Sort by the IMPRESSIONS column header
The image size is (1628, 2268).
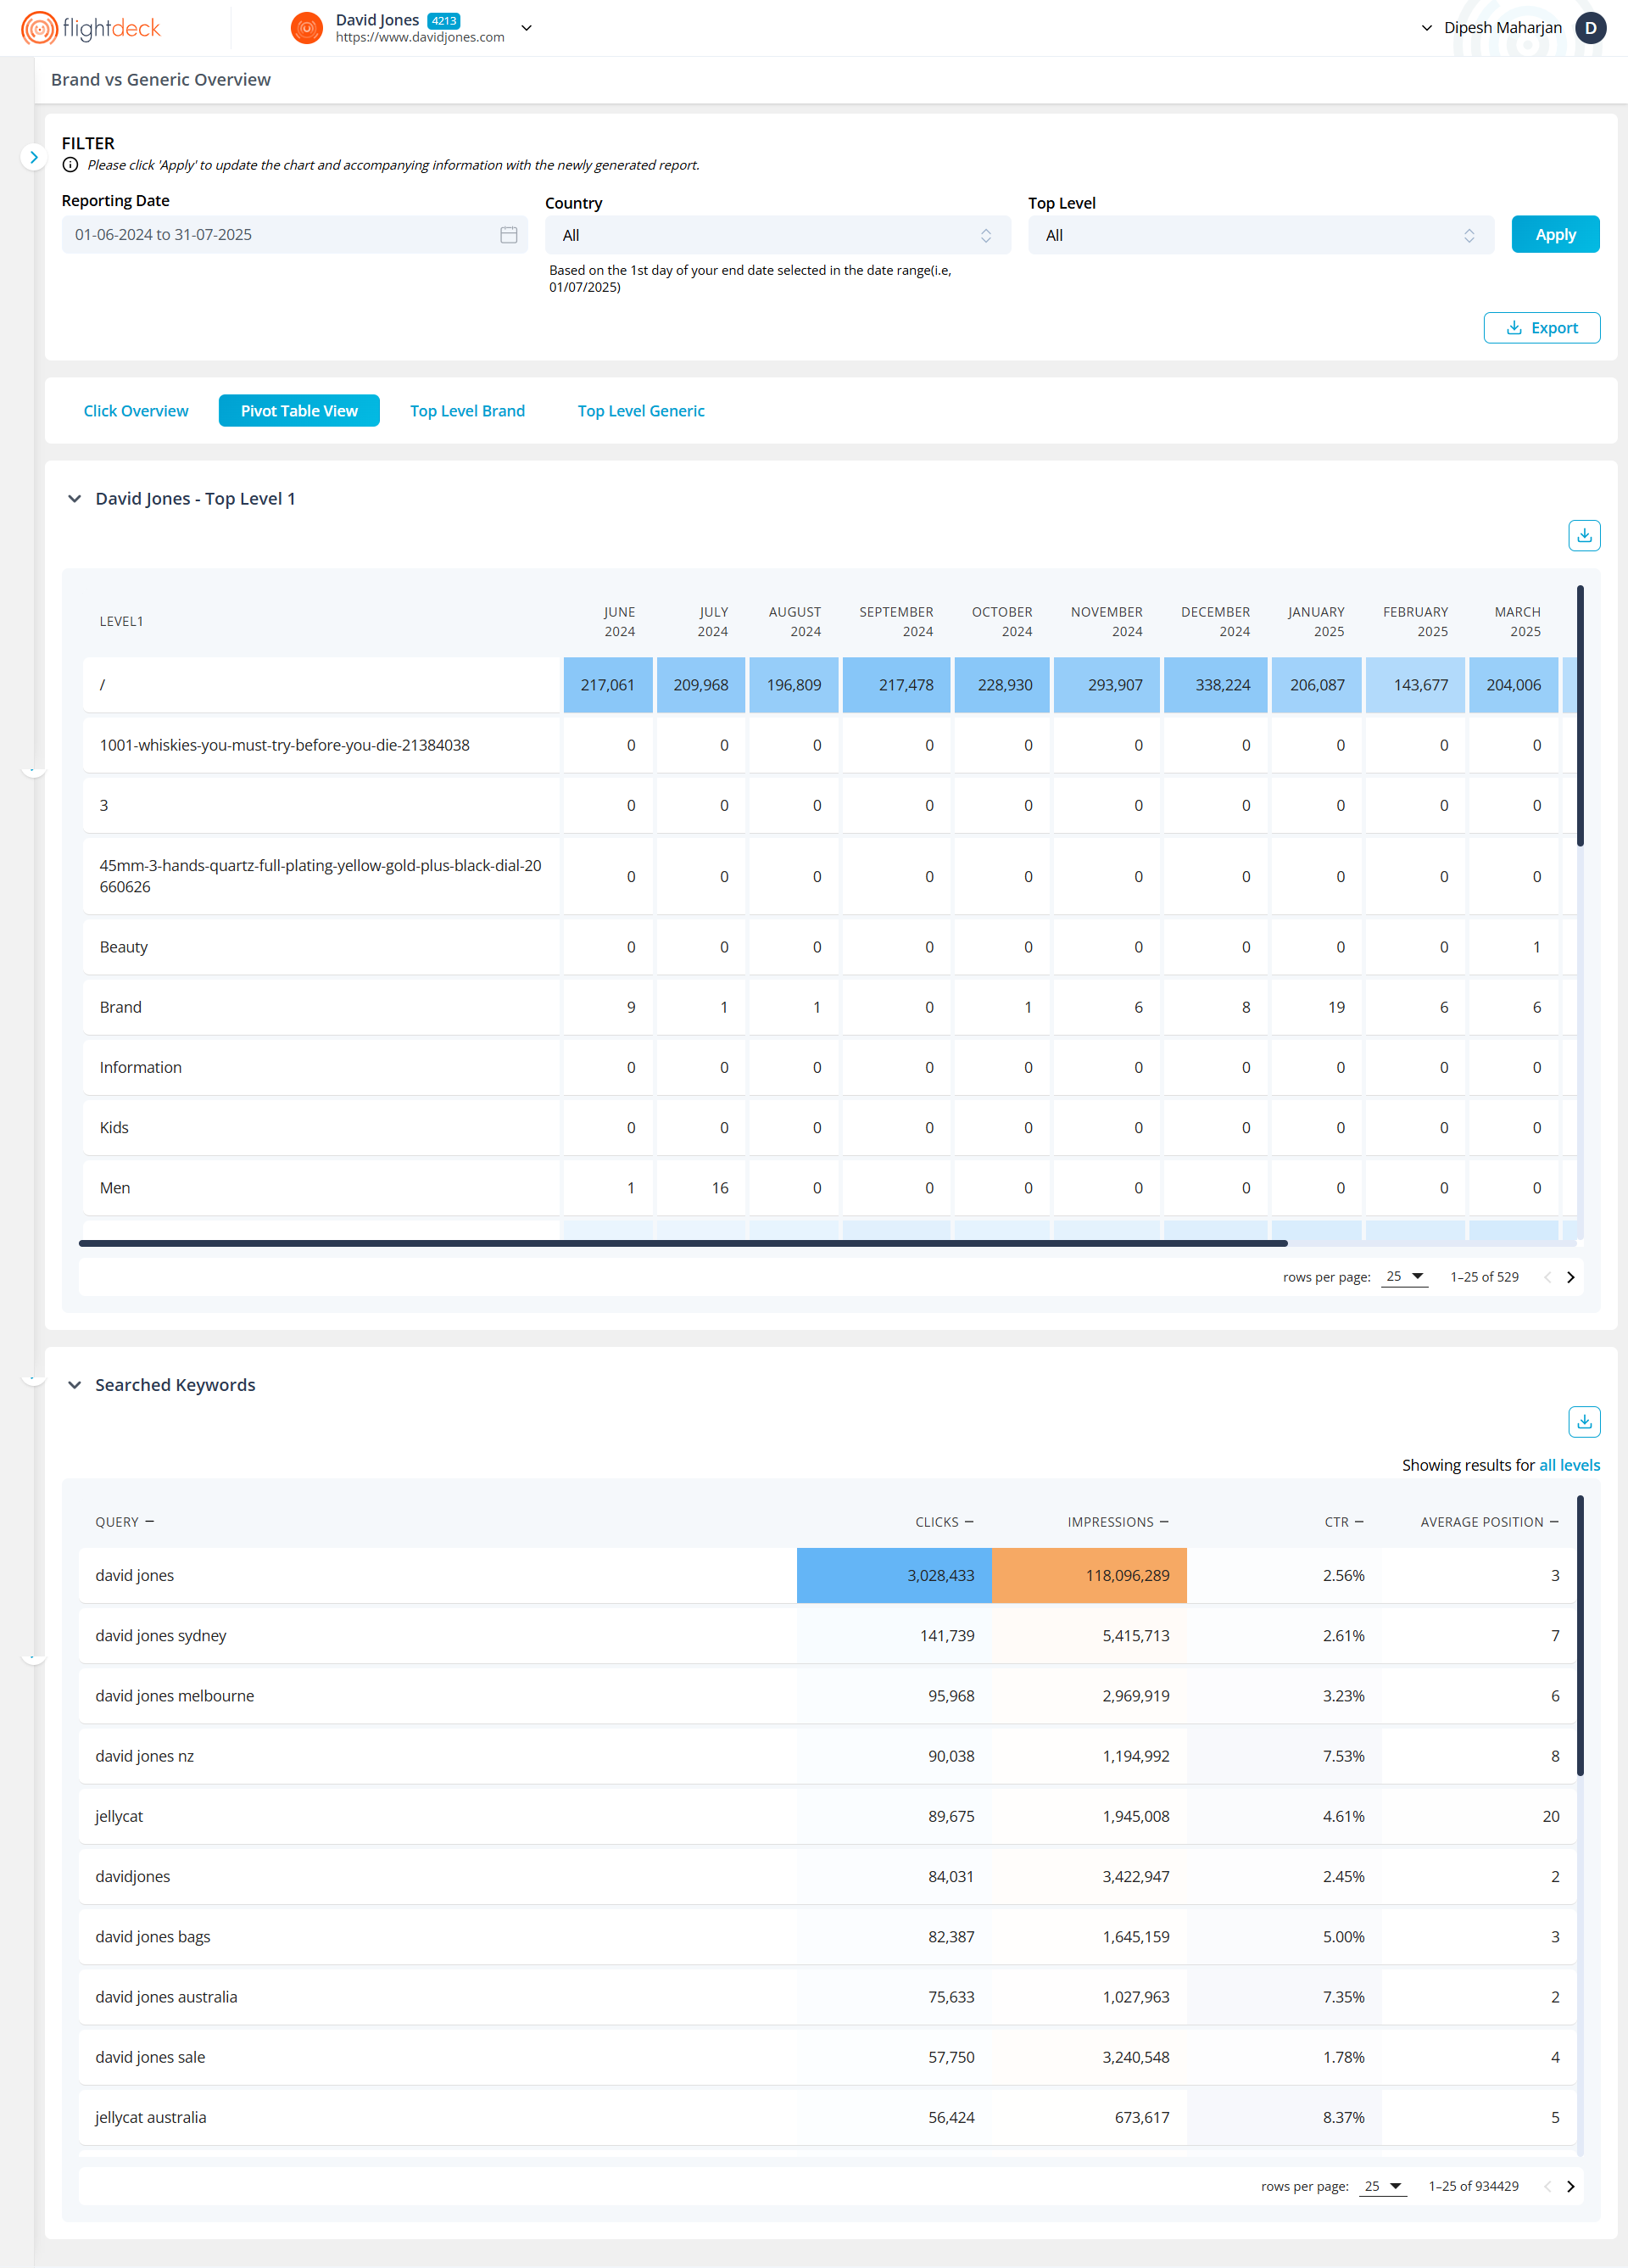1117,1522
